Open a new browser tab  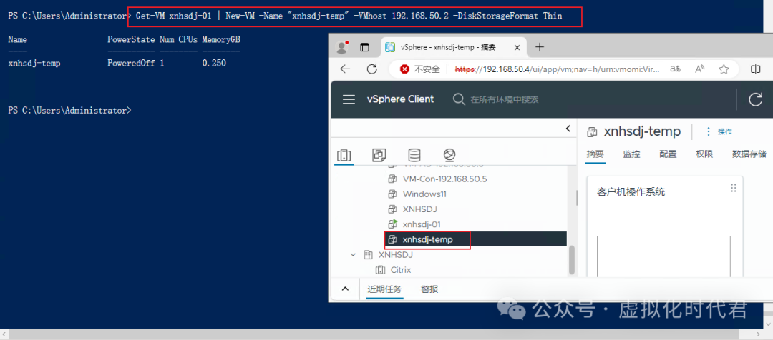click(540, 47)
